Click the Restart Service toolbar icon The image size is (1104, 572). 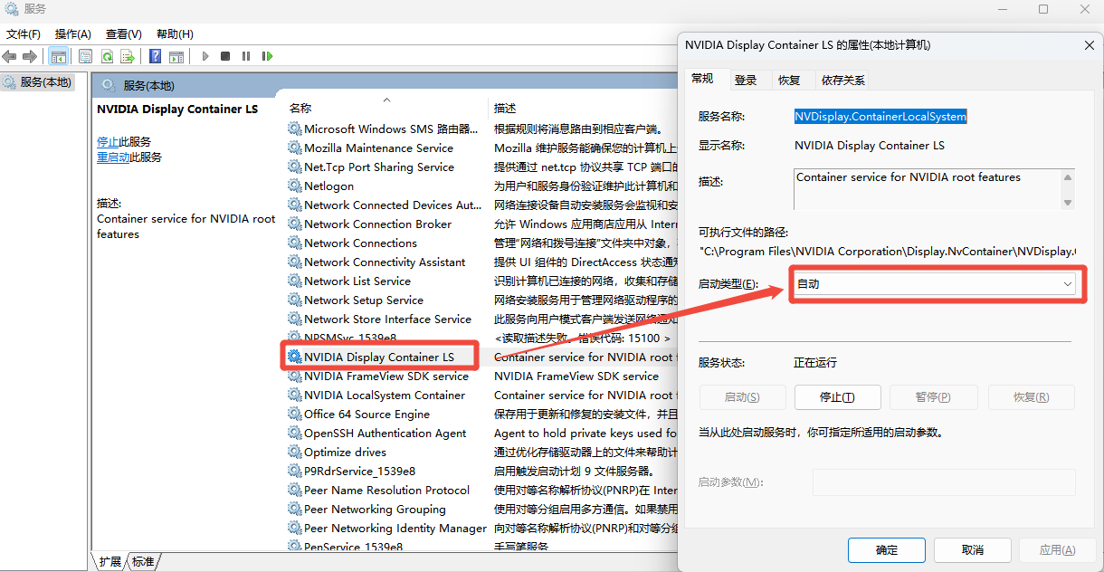point(267,56)
